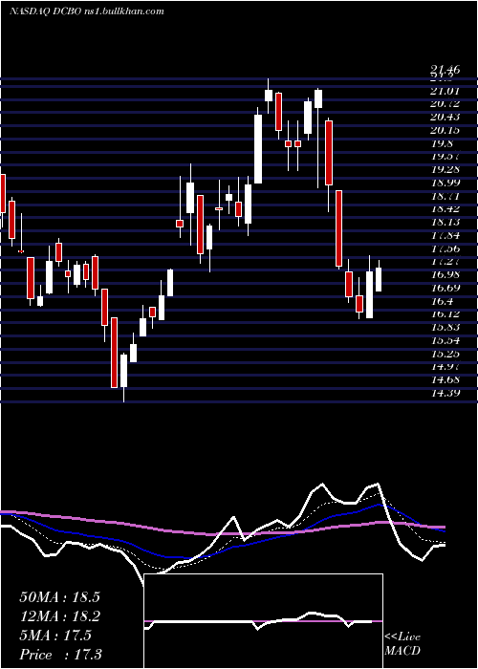Click the Price : 17.3 readout
This screenshot has width=478, height=669.
[60, 655]
